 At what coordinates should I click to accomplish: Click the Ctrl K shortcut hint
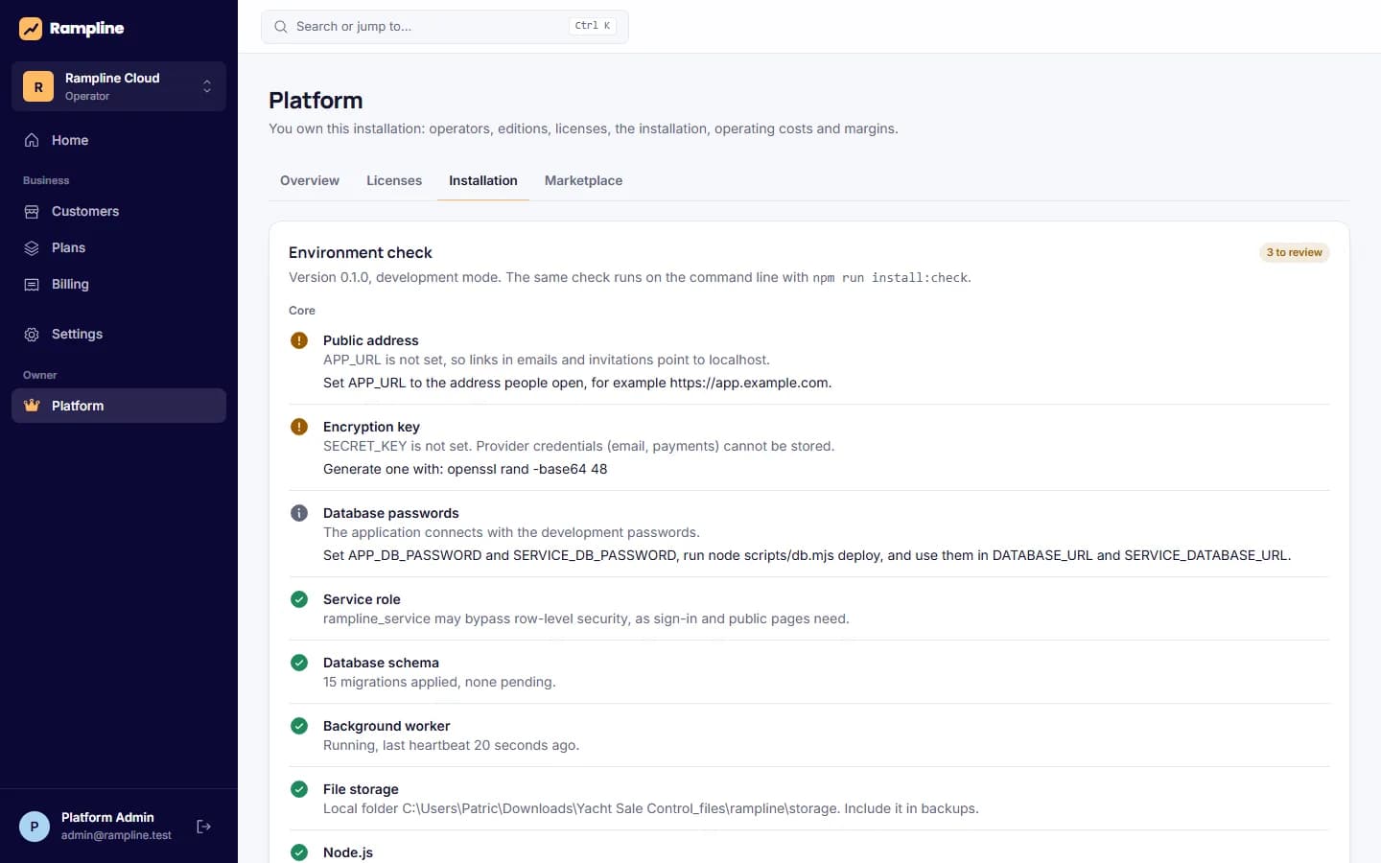click(593, 26)
